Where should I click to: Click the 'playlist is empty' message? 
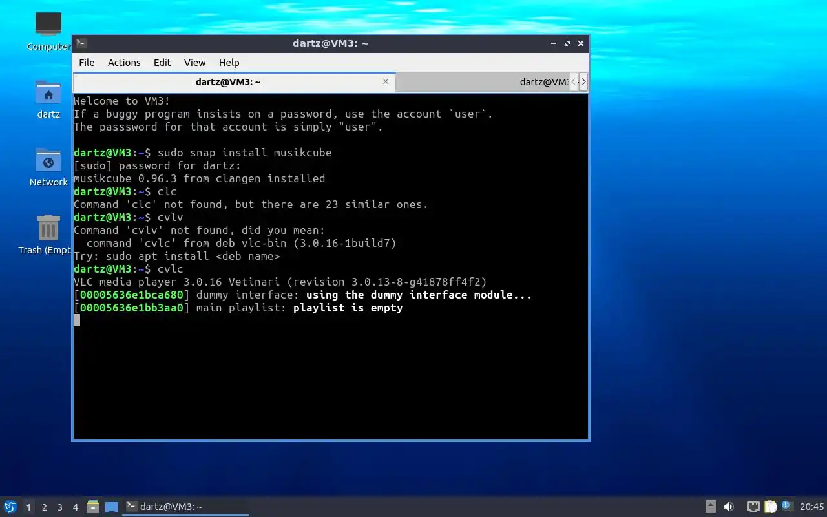(x=348, y=308)
